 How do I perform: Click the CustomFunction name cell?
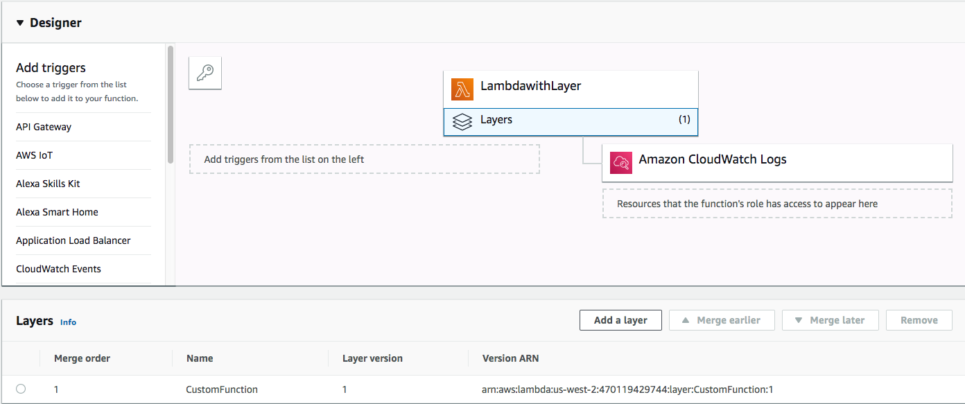click(x=222, y=389)
